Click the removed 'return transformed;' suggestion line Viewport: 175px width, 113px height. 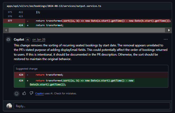(x=91, y=75)
